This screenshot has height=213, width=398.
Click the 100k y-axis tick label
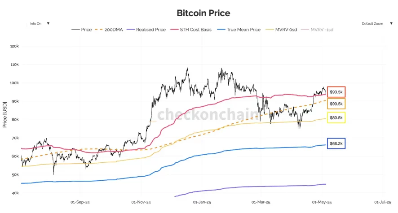coord(14,83)
